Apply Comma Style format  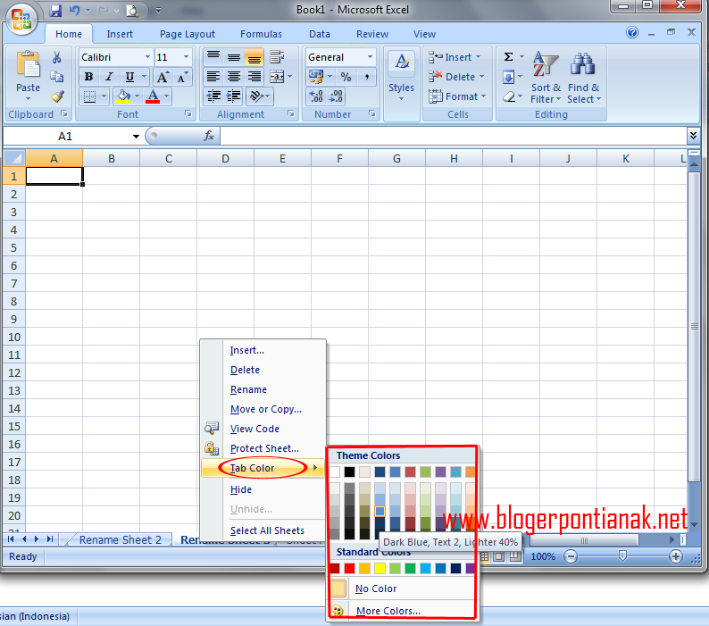point(367,77)
